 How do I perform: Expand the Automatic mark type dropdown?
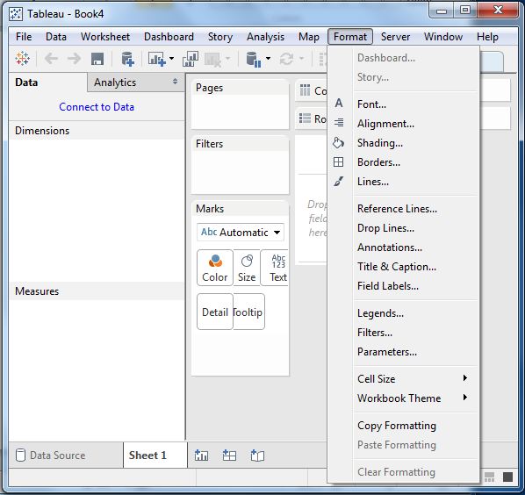(x=241, y=233)
